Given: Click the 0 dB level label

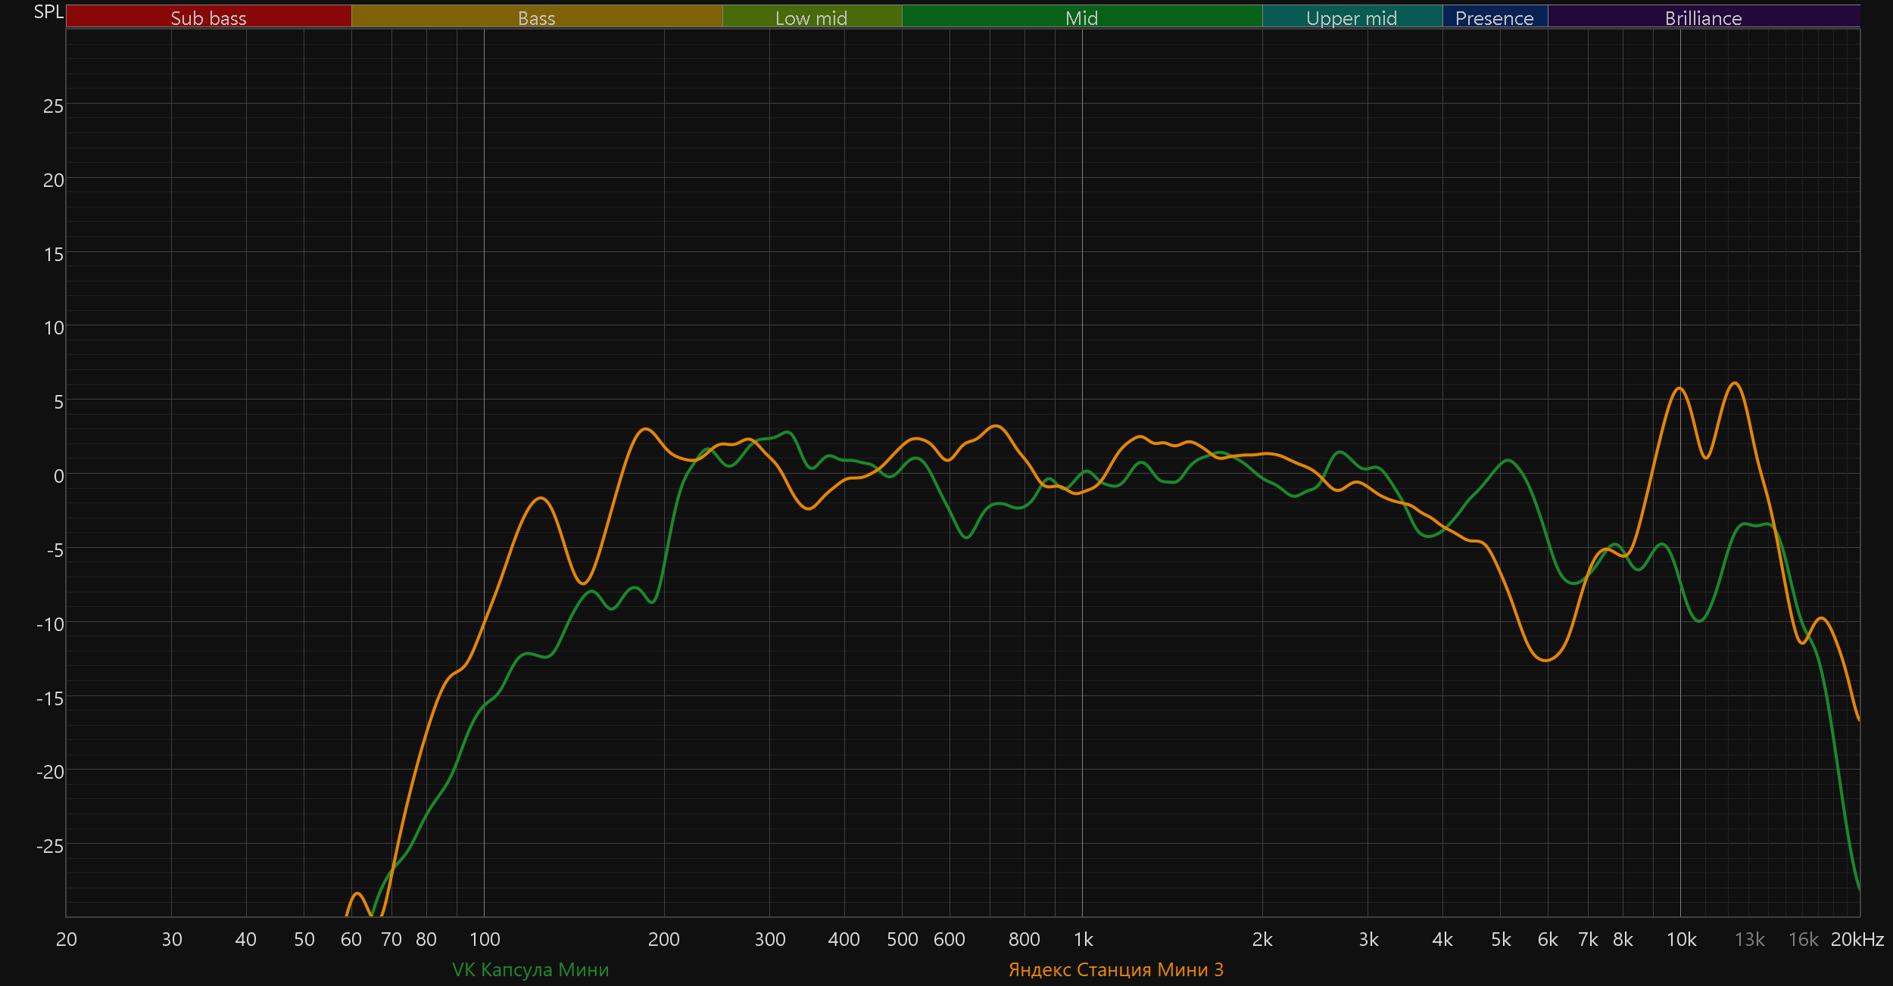Looking at the screenshot, I should (58, 476).
